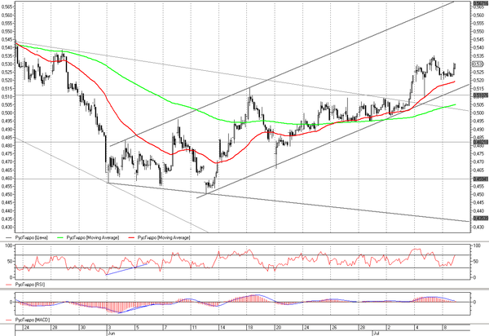This screenshot has width=489, height=336.
Task: Click the highlighted 0.48218 price level marker
Action: pyautogui.click(x=481, y=142)
